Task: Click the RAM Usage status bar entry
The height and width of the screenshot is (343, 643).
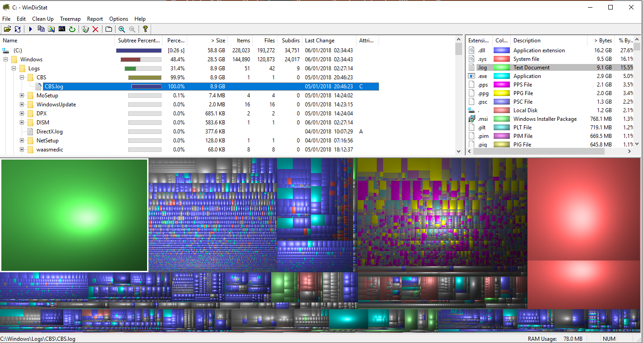Action: tap(555, 339)
